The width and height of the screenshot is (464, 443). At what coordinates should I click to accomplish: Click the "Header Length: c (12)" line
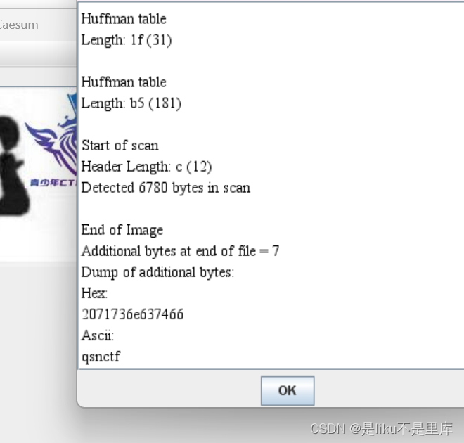tap(146, 167)
